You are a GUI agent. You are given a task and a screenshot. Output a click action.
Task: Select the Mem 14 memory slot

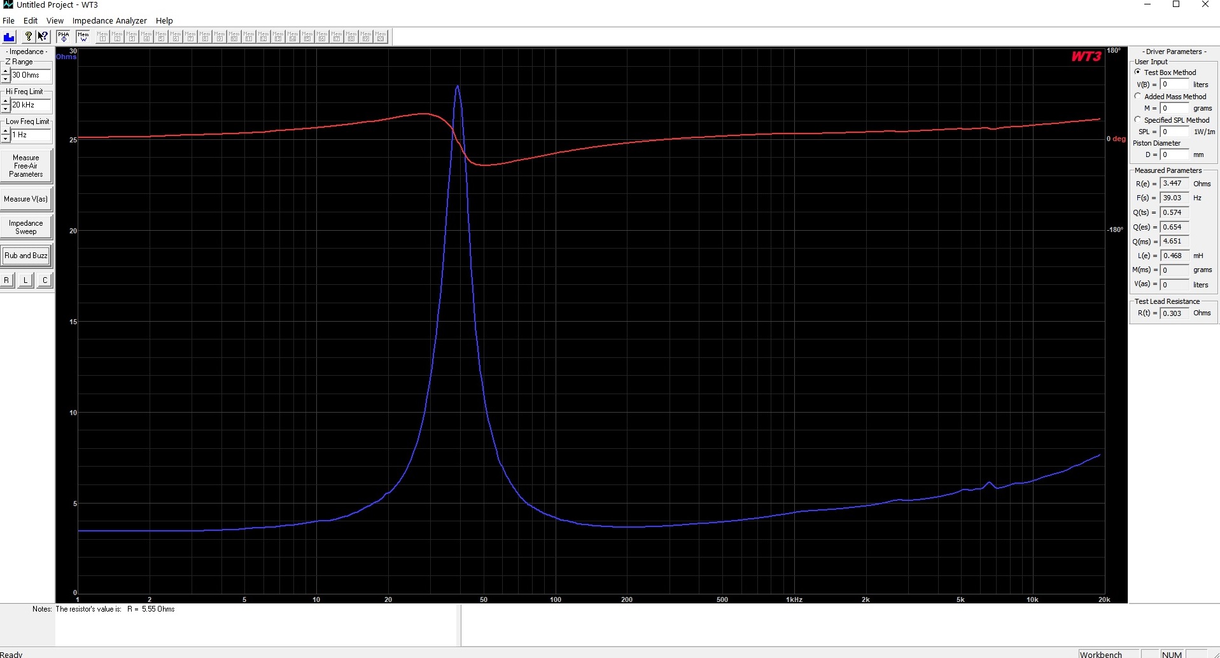click(293, 36)
